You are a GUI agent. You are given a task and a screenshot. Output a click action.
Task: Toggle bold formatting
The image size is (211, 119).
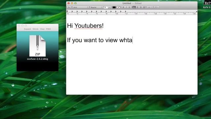point(123,7)
